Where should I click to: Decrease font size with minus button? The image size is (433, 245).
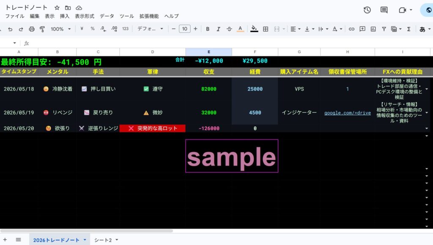pos(173,29)
